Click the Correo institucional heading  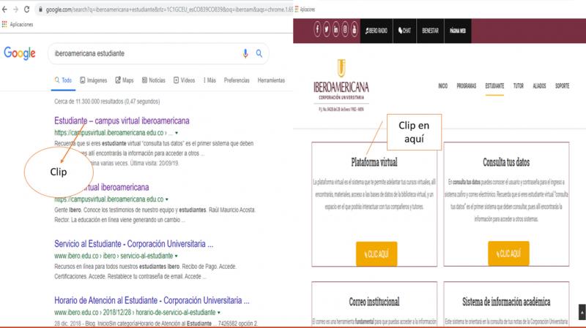(x=374, y=302)
